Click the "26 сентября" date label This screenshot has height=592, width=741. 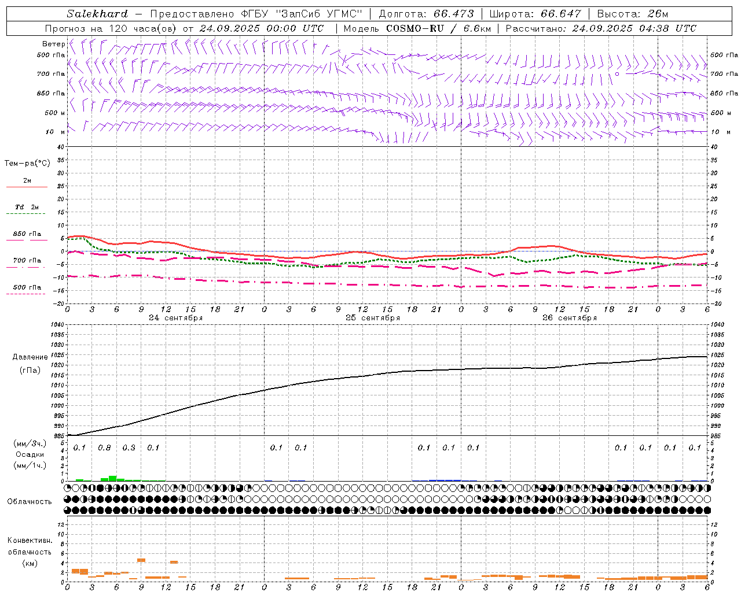click(x=570, y=318)
